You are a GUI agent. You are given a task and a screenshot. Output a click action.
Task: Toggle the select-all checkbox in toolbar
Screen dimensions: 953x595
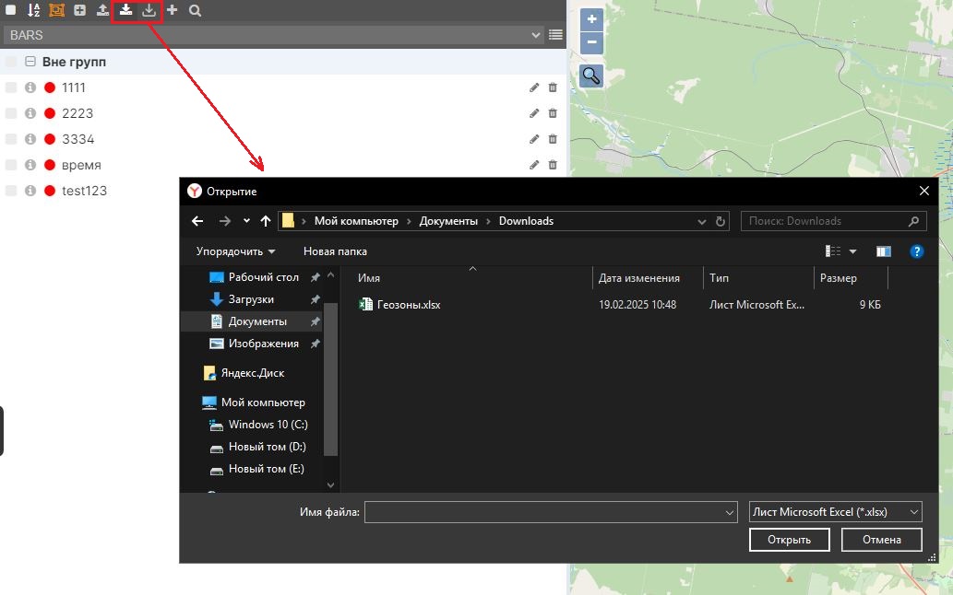click(11, 11)
